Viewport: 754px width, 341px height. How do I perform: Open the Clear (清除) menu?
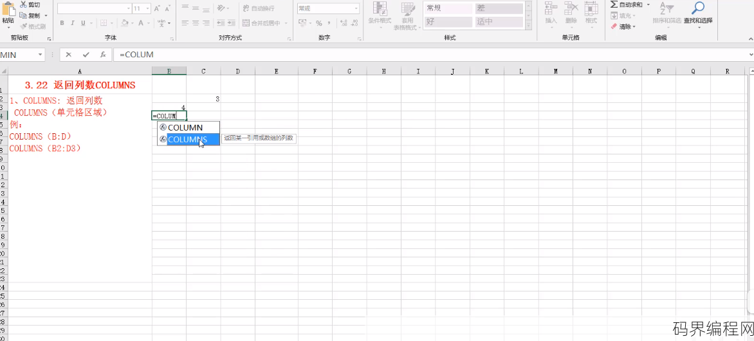623,27
